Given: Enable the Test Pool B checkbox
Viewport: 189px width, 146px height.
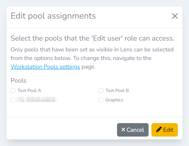Looking at the screenshot, I should coord(101,91).
